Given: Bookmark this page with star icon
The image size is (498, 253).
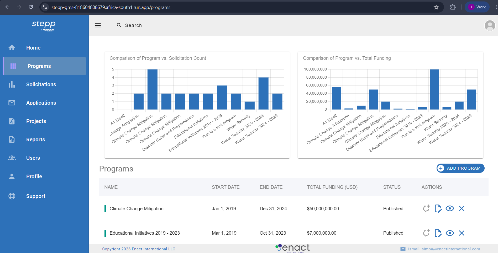Looking at the screenshot, I should point(436,7).
